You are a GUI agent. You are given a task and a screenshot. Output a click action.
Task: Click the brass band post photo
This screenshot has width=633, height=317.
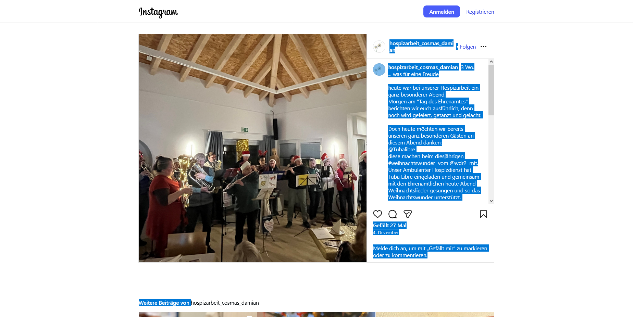pyautogui.click(x=253, y=148)
